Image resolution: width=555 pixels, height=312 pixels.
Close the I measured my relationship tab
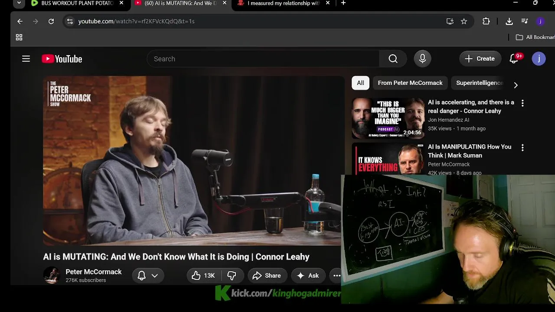(328, 3)
